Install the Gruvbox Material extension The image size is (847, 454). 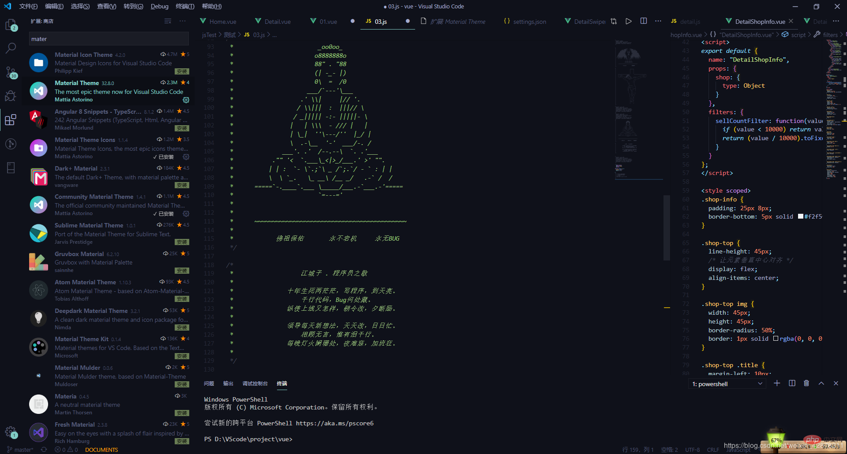pos(182,271)
